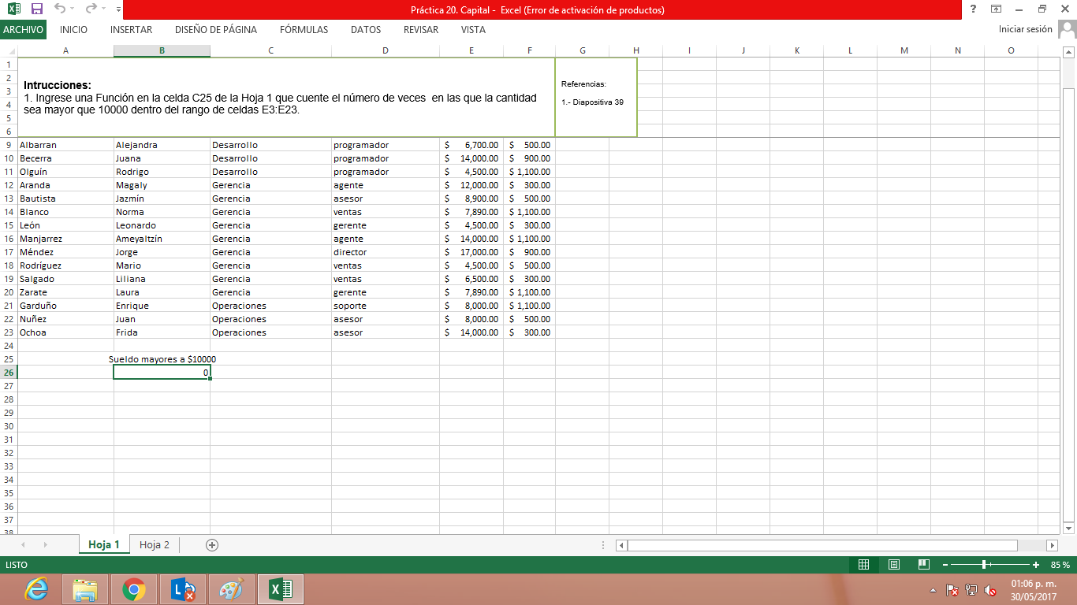Click the vertical scrollbar down arrow

[1069, 527]
